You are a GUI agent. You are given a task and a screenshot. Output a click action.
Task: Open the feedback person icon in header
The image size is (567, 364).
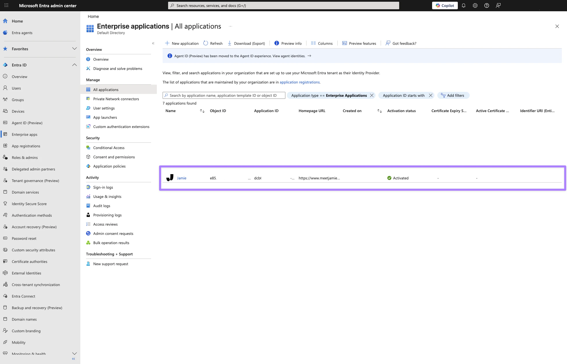coord(498,5)
